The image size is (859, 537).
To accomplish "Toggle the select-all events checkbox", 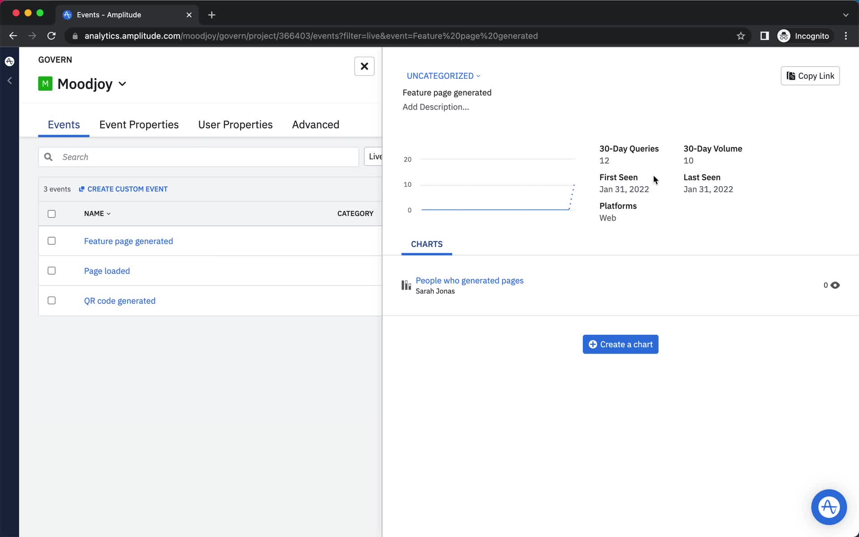I will pyautogui.click(x=51, y=214).
